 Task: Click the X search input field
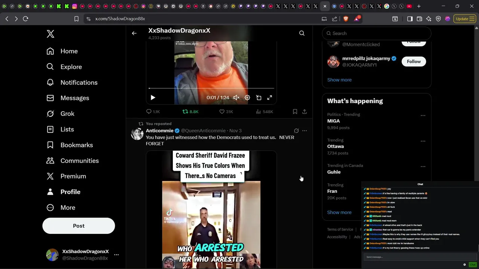click(x=376, y=33)
